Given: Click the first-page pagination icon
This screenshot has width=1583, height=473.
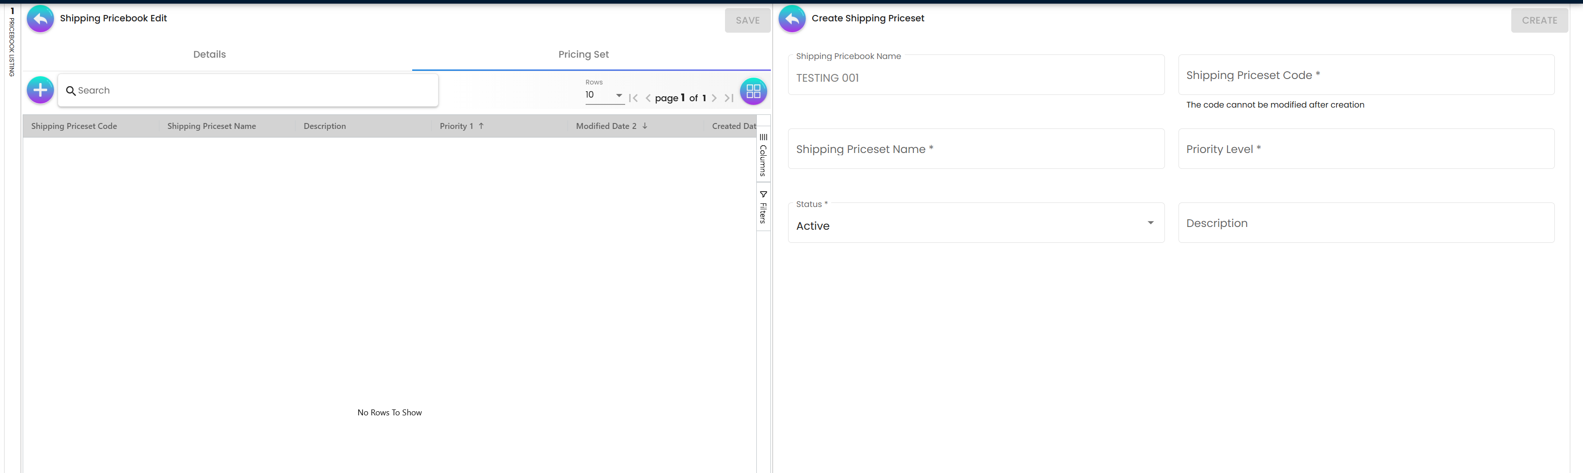Looking at the screenshot, I should point(634,98).
